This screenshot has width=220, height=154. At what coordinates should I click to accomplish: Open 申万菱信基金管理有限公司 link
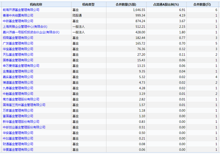21,66
